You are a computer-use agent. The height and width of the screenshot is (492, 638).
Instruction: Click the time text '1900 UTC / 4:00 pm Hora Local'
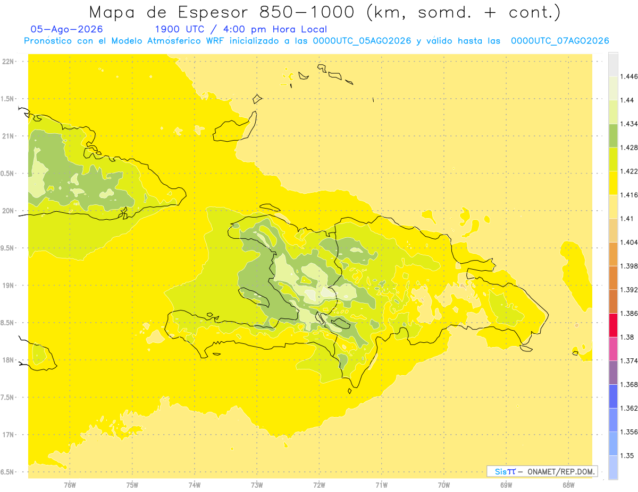[x=241, y=30]
